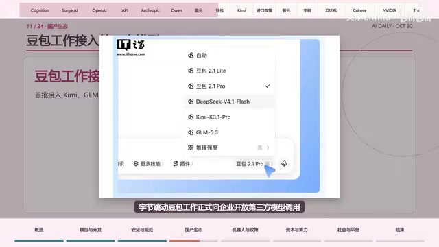Viewport: 439px width, 247px height.
Task: Select the 自动 model option
Action: 229,55
